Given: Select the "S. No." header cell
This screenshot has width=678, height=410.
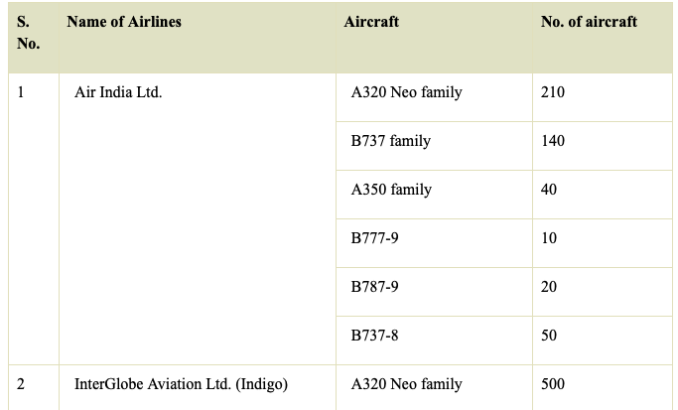Looking at the screenshot, I should [x=29, y=33].
